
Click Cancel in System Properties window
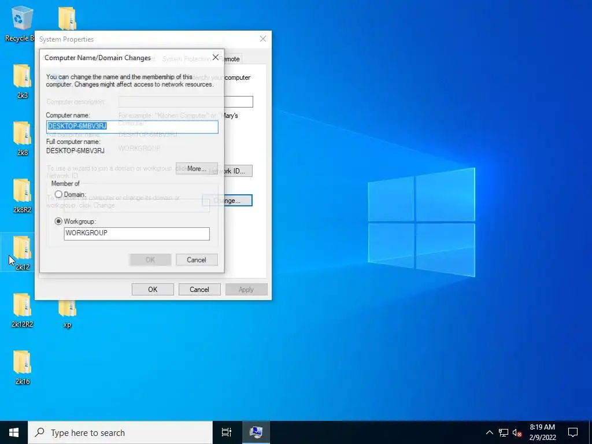click(199, 290)
